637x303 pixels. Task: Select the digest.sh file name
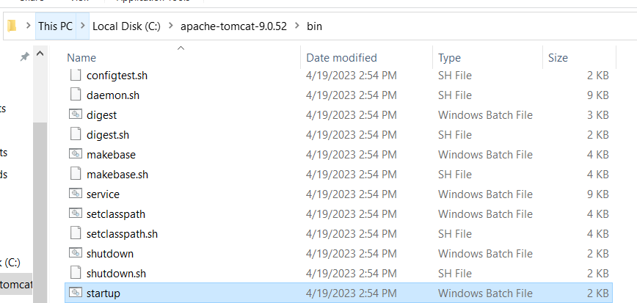tap(108, 134)
